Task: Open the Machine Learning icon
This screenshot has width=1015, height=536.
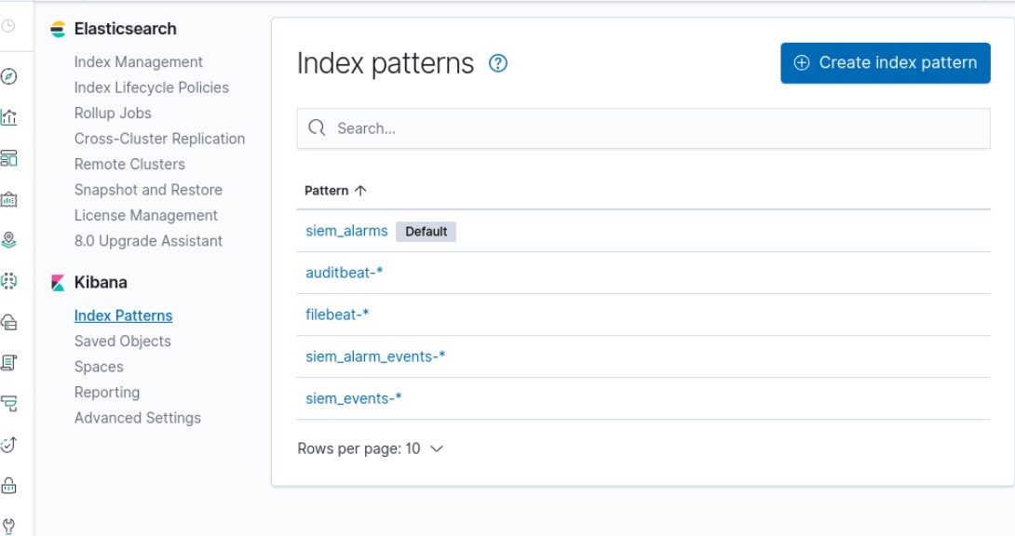Action: pos(8,281)
